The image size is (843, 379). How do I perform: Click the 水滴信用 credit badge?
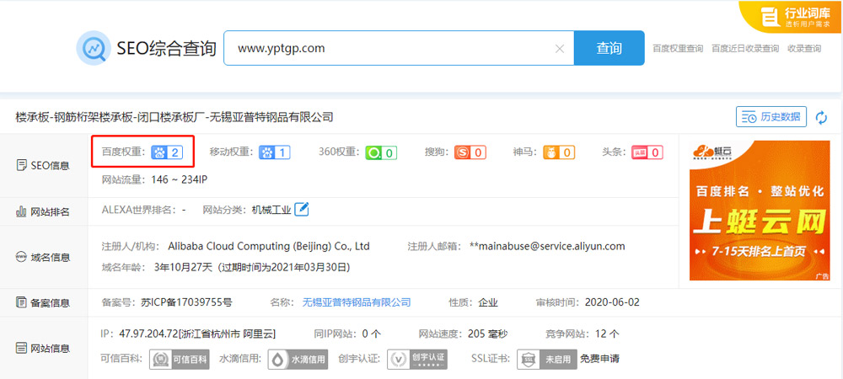click(x=298, y=360)
